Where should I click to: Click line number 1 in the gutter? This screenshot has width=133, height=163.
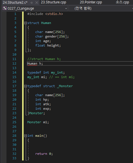(15, 14)
